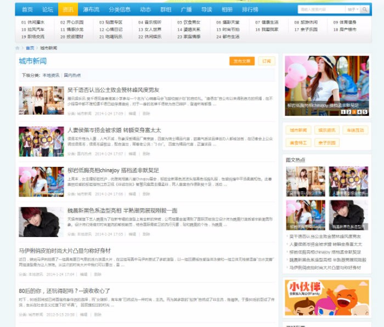This screenshot has height=327, width=384.
Task: Click thumbnail of 魏晨 article in list
Action: coord(41,222)
